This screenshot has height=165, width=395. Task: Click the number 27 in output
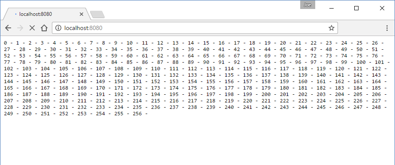tap(7, 49)
